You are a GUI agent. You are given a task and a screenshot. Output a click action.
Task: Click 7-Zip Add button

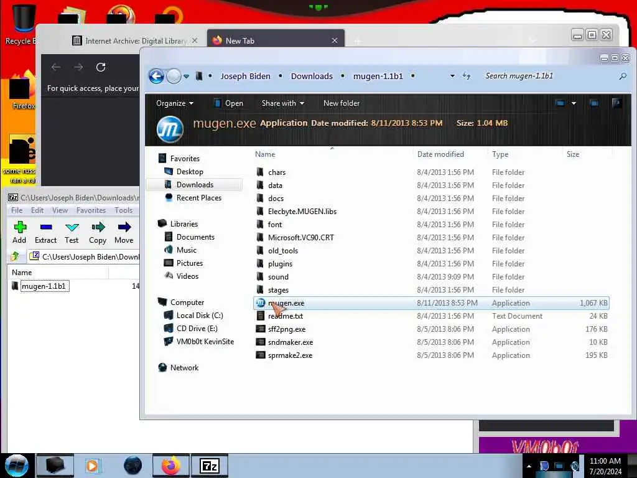(19, 233)
